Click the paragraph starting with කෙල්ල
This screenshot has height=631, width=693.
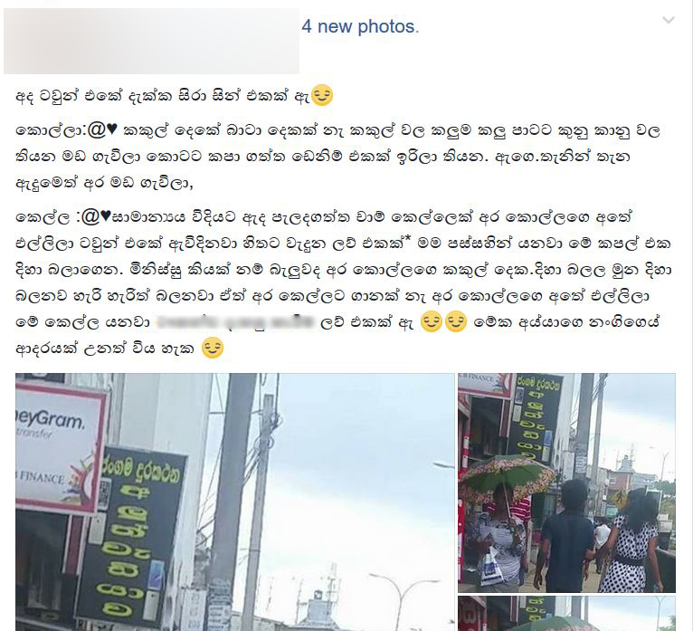pyautogui.click(x=344, y=283)
